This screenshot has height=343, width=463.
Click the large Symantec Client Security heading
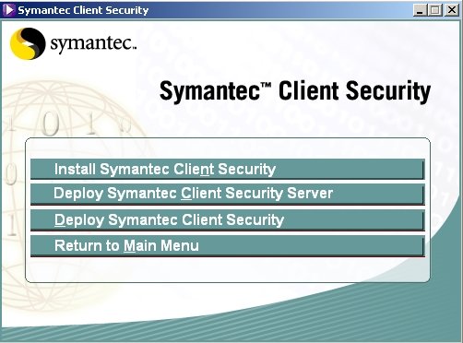click(295, 91)
